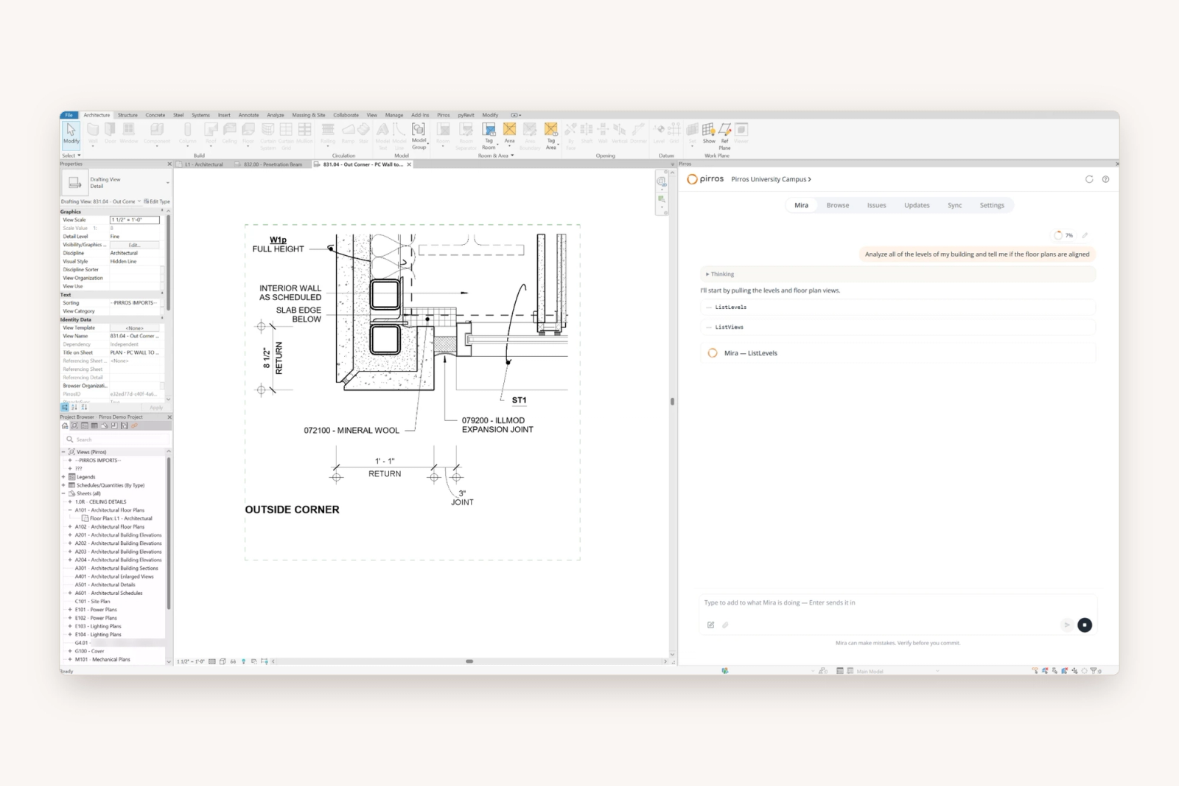The image size is (1179, 786).
Task: Refresh the Pirros panel
Action: pyautogui.click(x=1089, y=179)
